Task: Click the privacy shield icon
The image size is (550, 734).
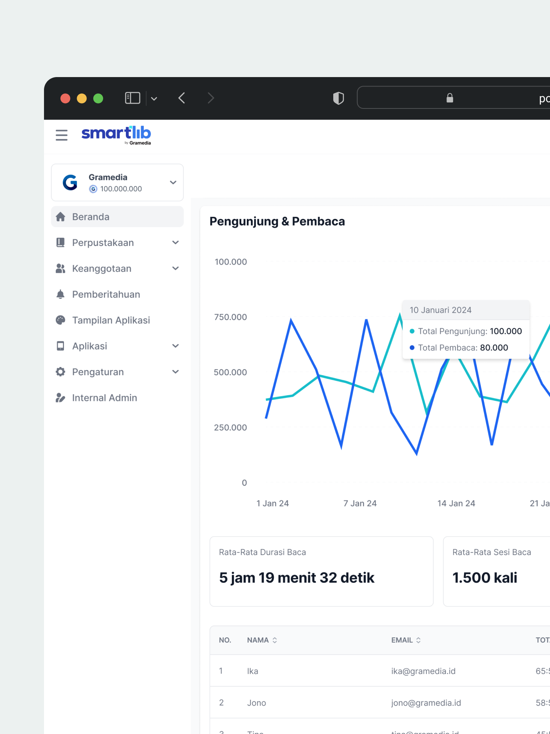Action: [339, 98]
